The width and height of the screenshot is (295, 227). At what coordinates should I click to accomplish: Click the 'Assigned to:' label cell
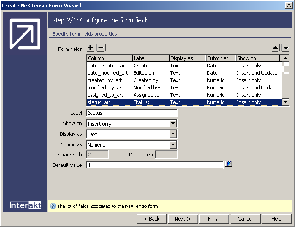point(147,95)
